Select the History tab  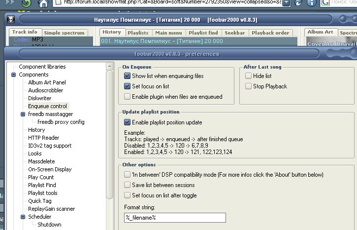click(x=112, y=32)
